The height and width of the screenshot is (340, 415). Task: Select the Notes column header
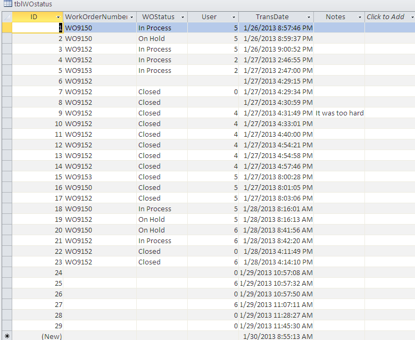pos(339,17)
